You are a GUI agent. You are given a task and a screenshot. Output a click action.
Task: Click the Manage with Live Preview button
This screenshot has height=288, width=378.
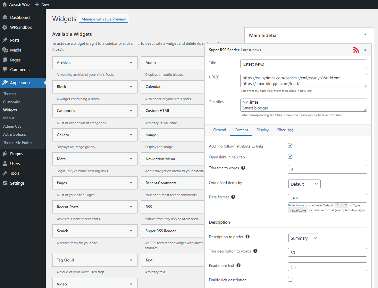(103, 19)
